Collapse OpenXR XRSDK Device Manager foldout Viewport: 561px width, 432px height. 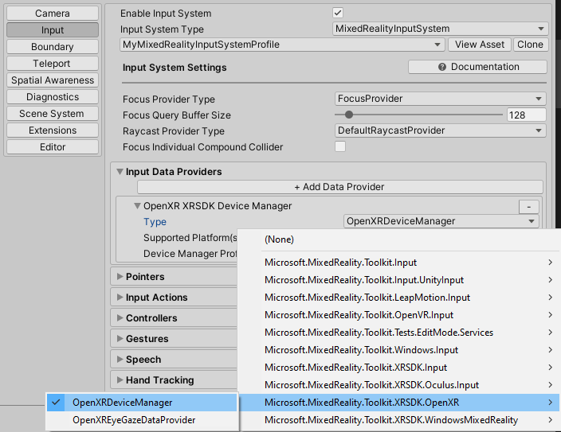pyautogui.click(x=137, y=206)
